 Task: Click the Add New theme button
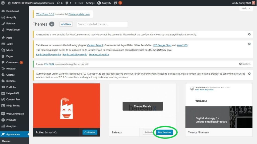pos(66,24)
